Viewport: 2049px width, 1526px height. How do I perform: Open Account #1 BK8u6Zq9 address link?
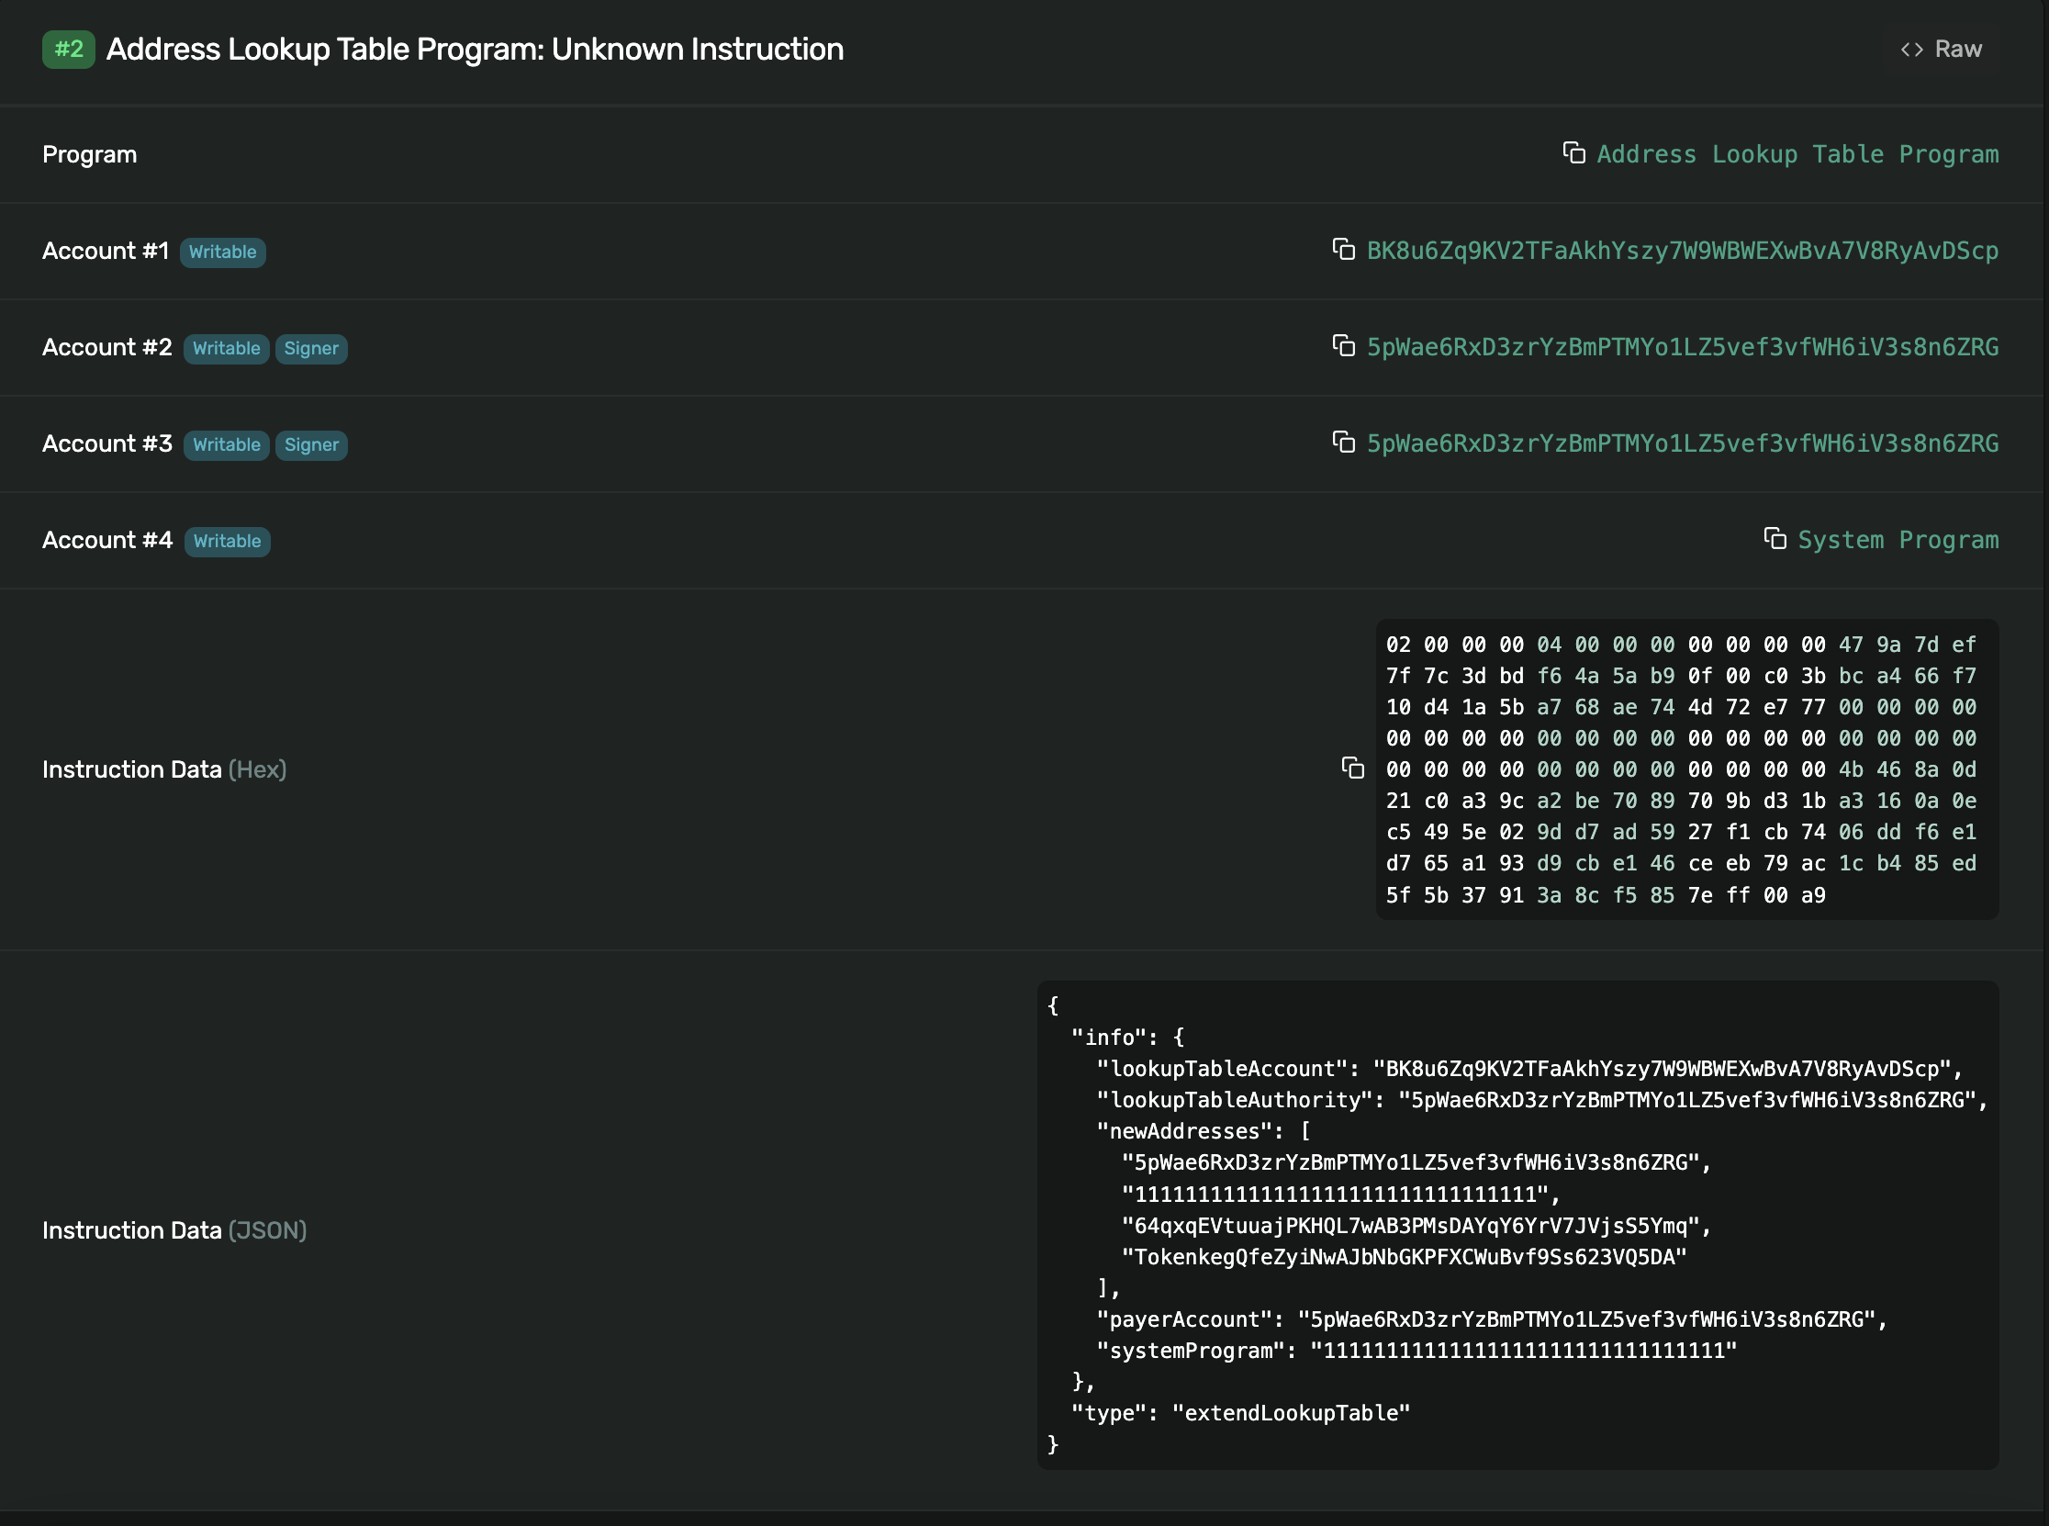point(1682,251)
